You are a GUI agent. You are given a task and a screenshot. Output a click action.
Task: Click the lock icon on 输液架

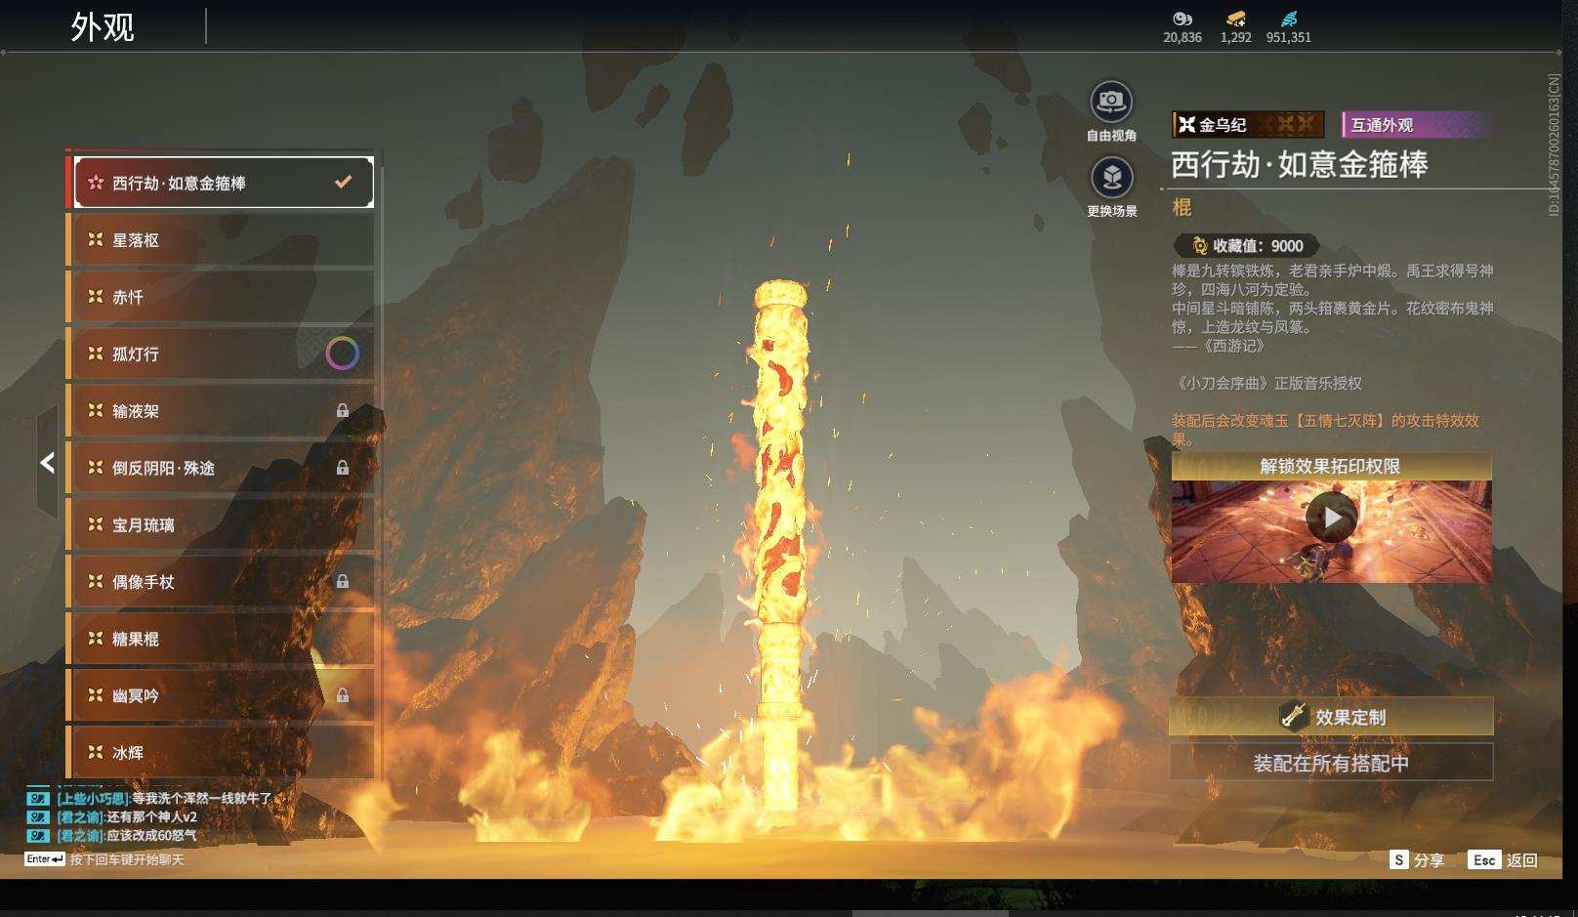[343, 411]
